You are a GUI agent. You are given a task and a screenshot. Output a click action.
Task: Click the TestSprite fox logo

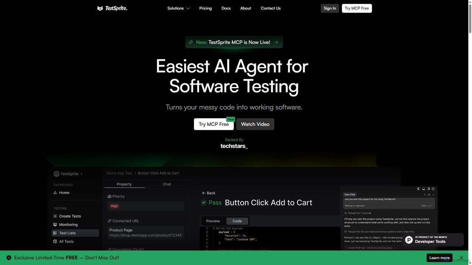[x=100, y=8]
